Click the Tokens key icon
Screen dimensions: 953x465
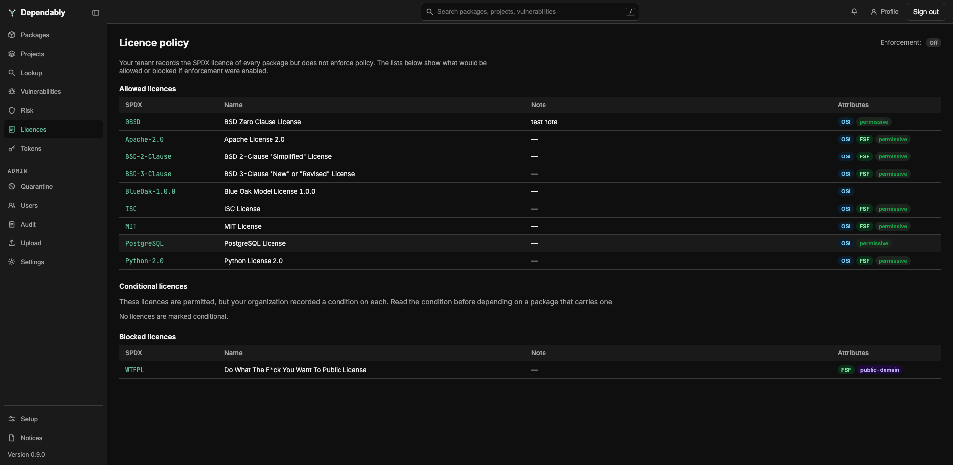(12, 148)
